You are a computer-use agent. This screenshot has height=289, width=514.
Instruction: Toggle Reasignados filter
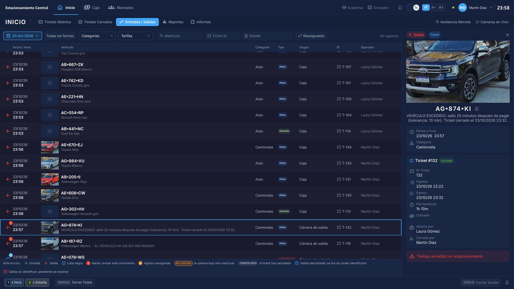[311, 36]
